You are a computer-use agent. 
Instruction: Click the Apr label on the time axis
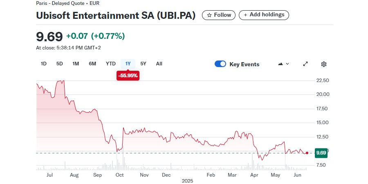(254, 175)
